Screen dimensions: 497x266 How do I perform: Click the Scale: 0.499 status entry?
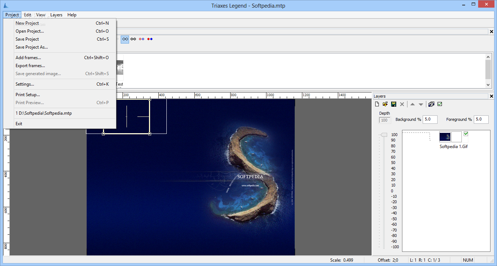coord(341,260)
